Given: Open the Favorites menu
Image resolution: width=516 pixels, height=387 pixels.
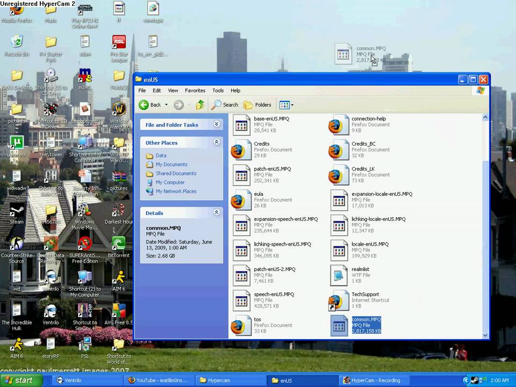Looking at the screenshot, I should [x=195, y=90].
